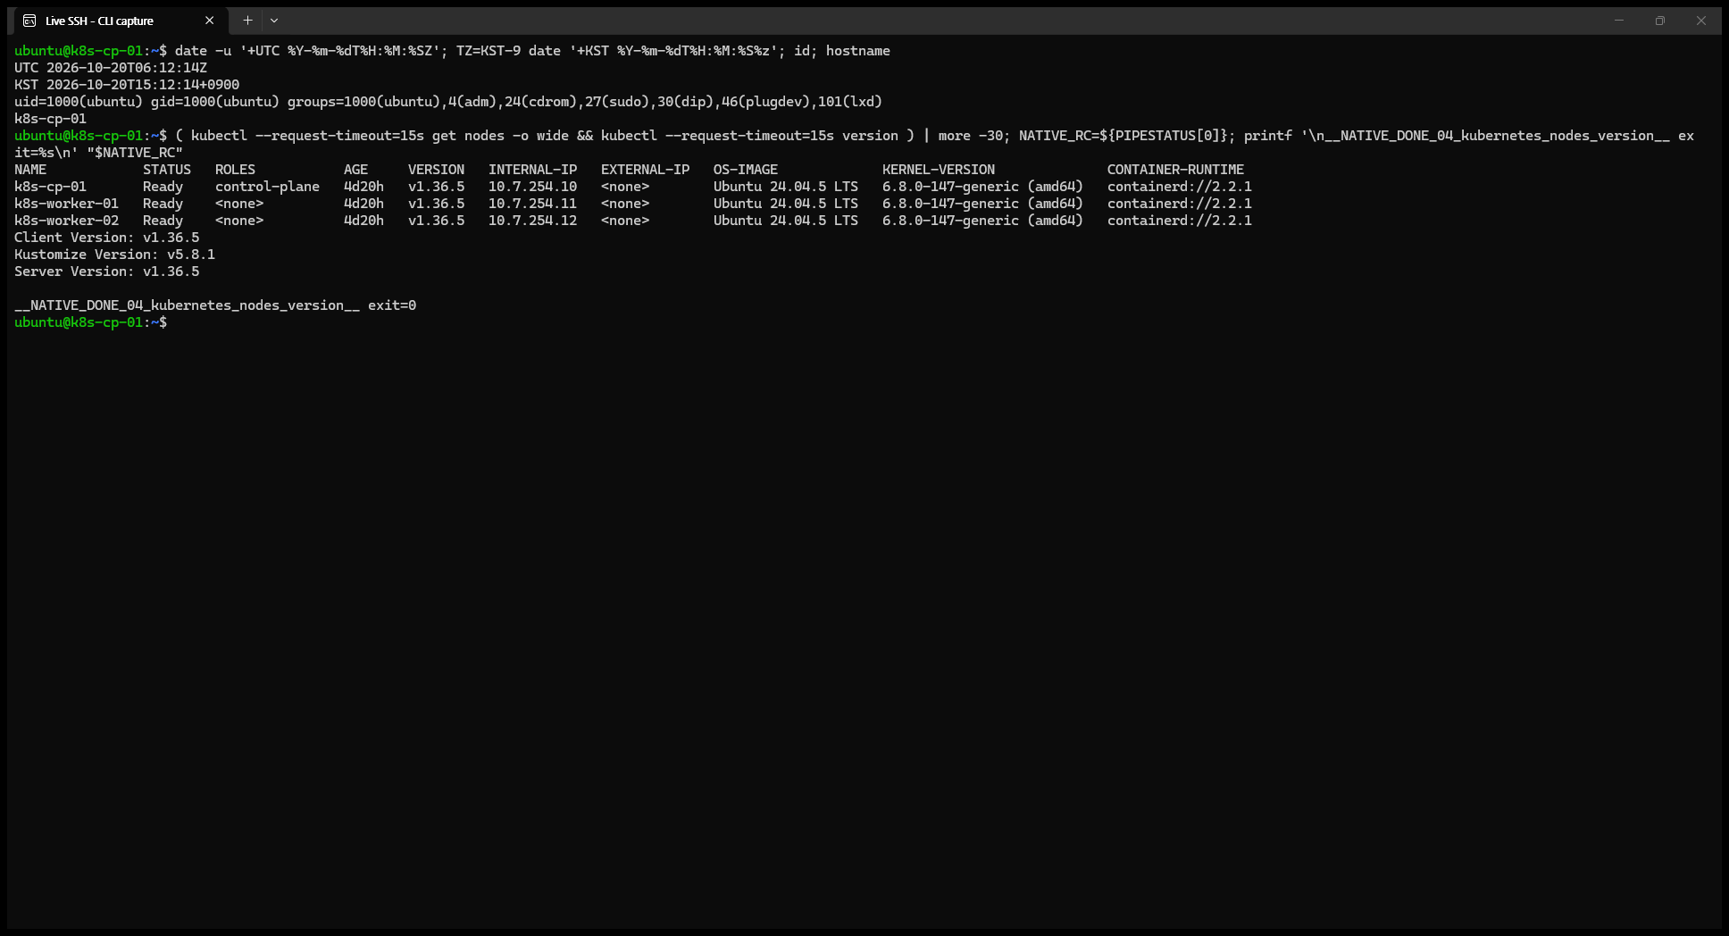Close the Live SSH tab

coord(210,21)
